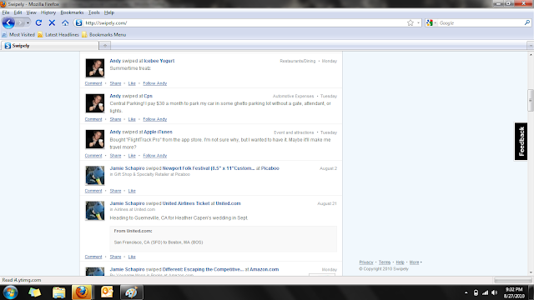534x300 pixels.
Task: Expand the More footer menu
Action: [x=415, y=262]
